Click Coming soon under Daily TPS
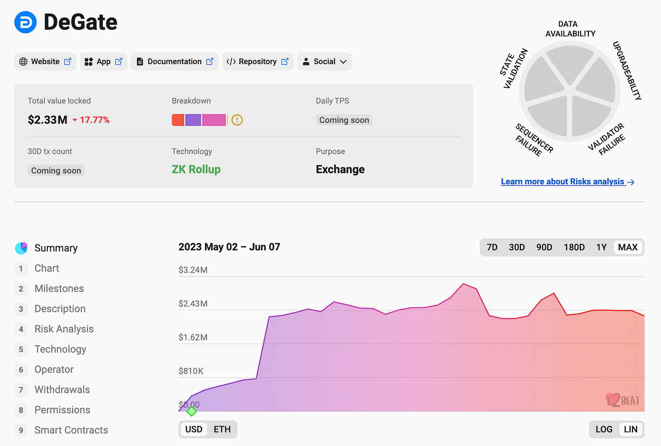 pos(344,120)
